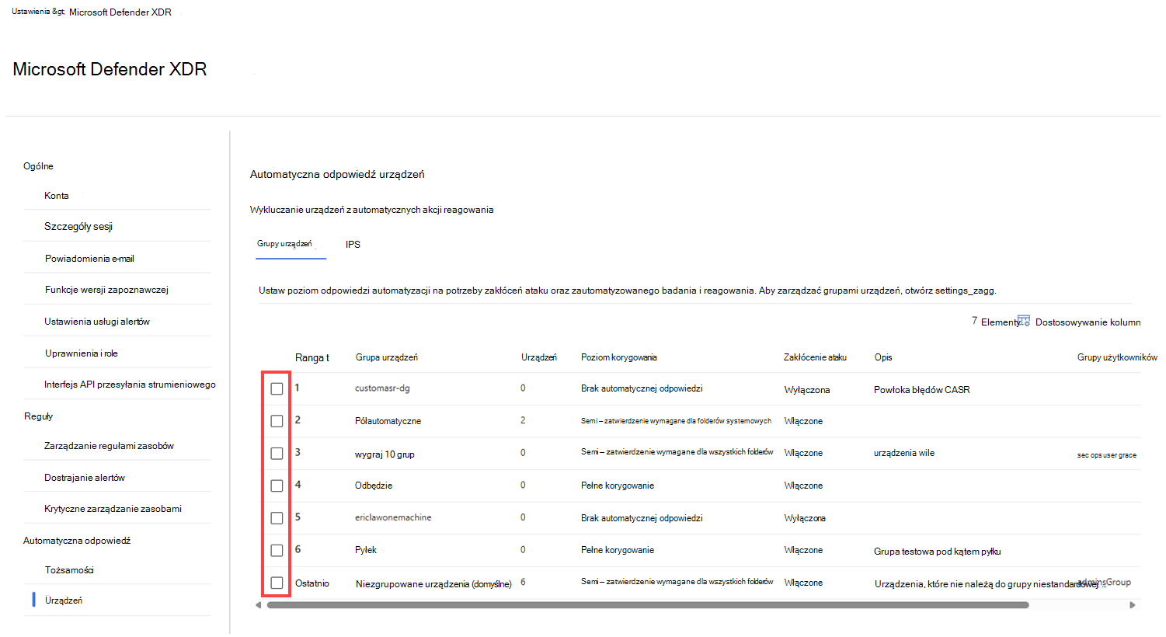Click the Automatyczna odpowiedź sidebar heading
1166x637 pixels.
[77, 541]
